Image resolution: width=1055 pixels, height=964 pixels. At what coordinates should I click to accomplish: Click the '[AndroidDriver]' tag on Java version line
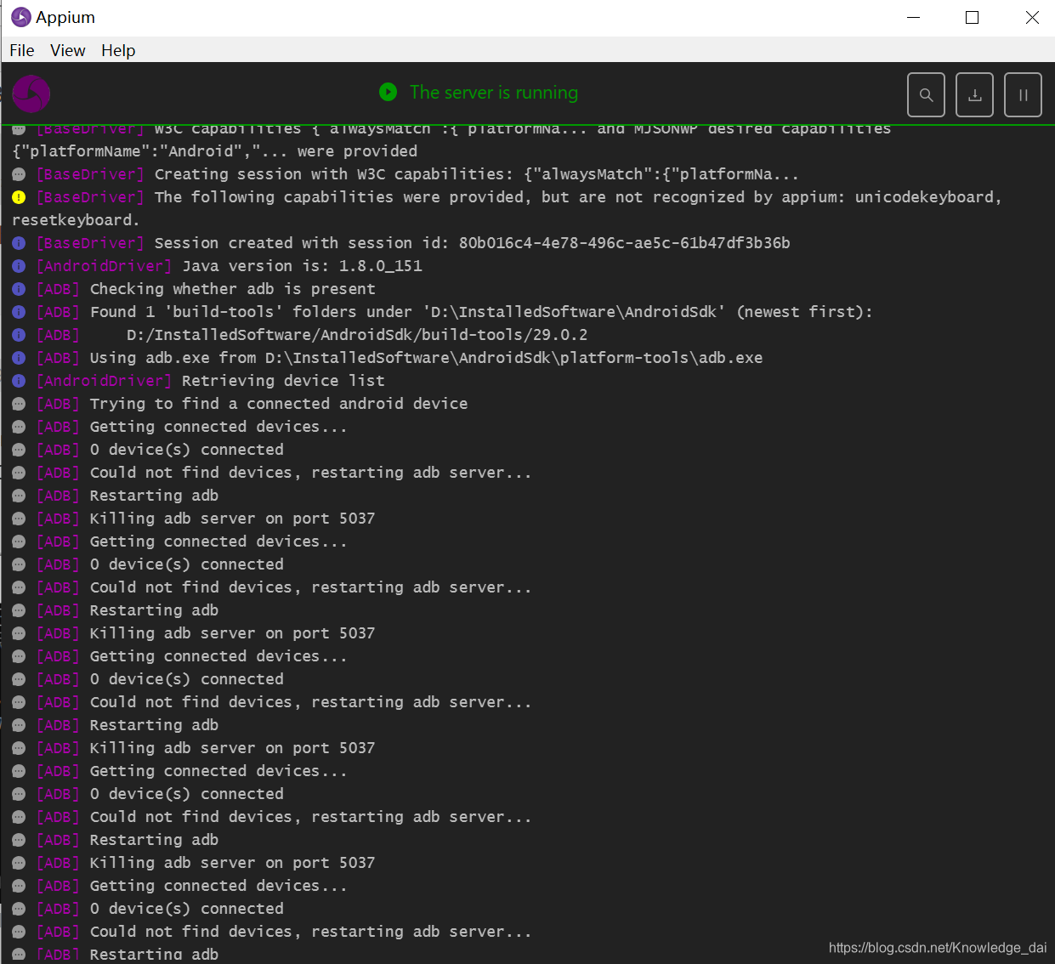pos(104,266)
